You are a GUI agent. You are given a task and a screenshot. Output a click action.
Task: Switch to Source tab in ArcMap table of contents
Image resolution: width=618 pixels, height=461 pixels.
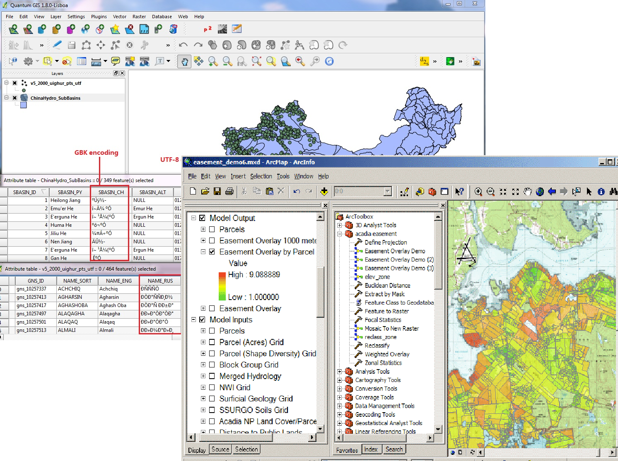point(220,449)
